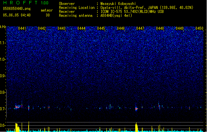Screen dimensions: 207x132
Task: Click the 0443 time marker
Action: (x=62, y=28)
